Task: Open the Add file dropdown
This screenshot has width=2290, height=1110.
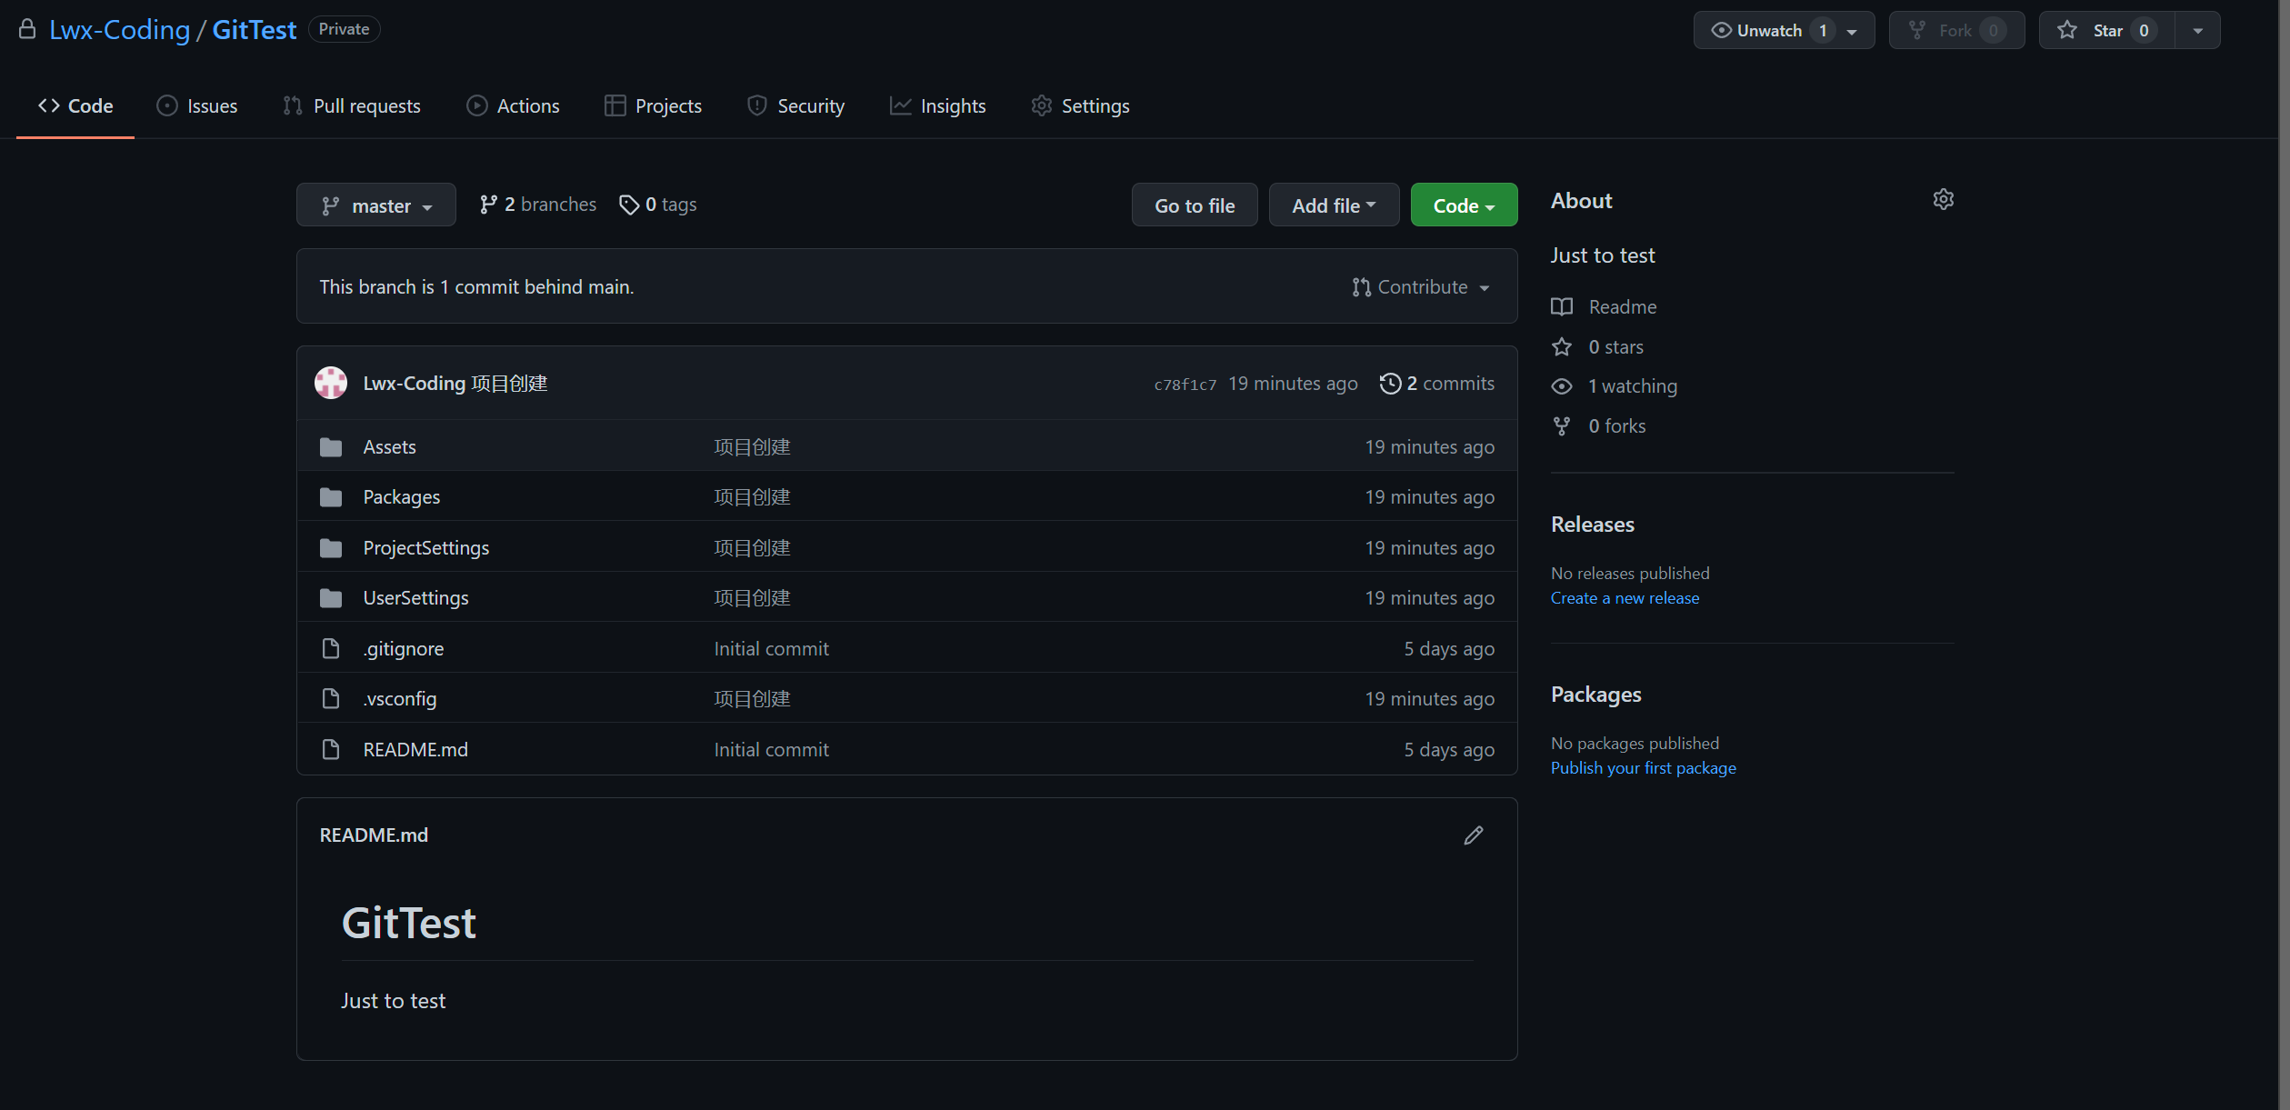Action: 1333,206
